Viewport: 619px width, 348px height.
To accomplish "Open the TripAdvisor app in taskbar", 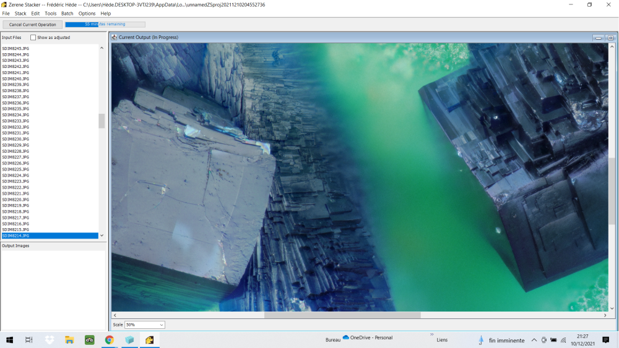I will 90,340.
